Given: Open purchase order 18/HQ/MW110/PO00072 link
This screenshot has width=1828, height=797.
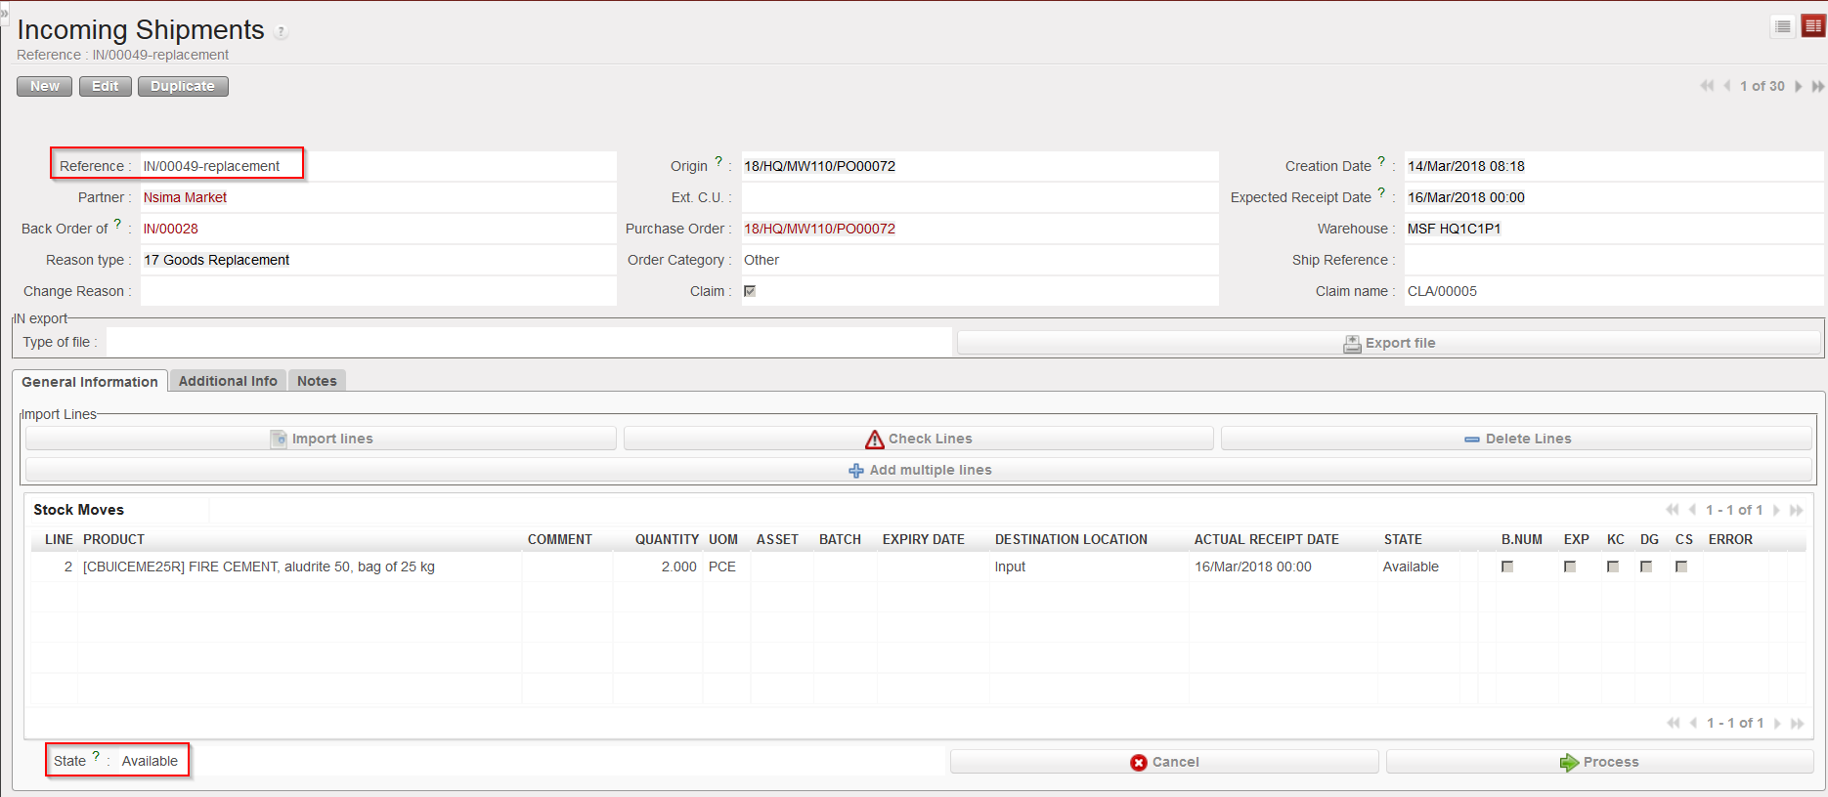Looking at the screenshot, I should click(819, 229).
